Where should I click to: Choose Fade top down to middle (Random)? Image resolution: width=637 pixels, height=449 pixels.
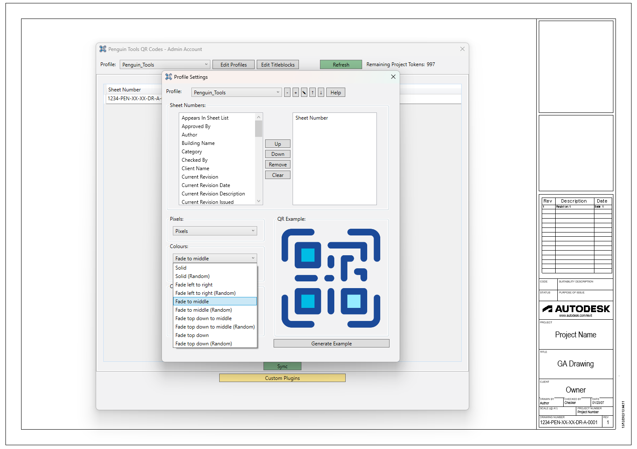(215, 327)
